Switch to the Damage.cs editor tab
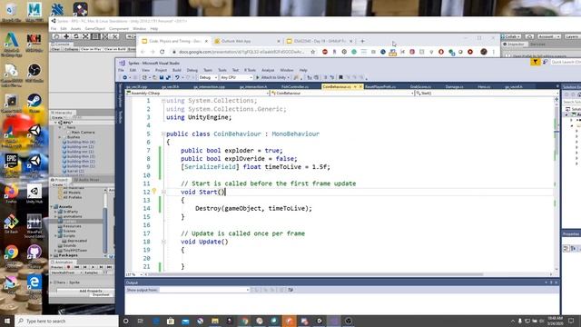Screen dimensions: 581x327 454,87
